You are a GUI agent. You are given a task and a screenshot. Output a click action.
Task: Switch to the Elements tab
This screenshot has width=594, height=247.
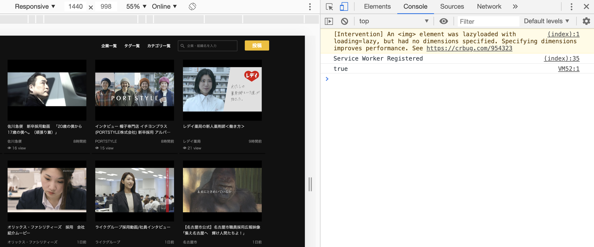[377, 7]
